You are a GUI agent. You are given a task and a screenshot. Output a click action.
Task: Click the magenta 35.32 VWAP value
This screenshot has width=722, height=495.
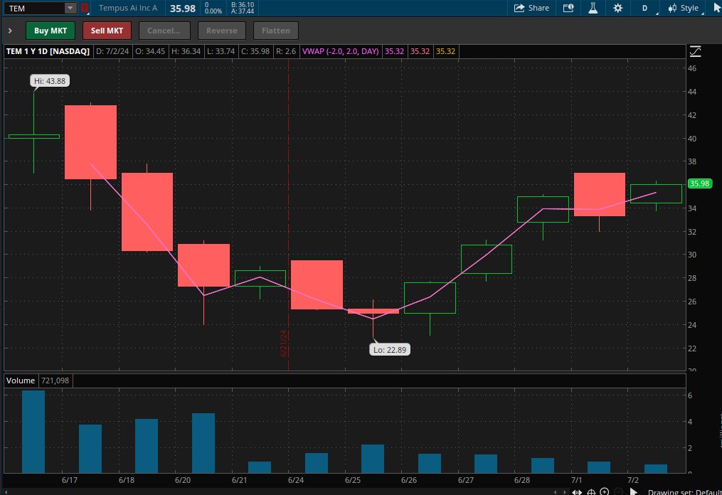pos(394,51)
